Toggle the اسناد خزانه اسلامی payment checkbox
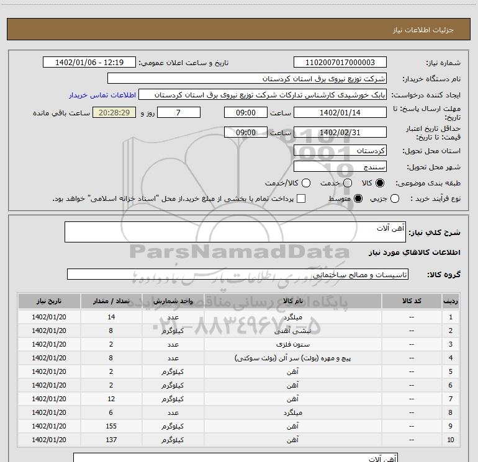 coord(301,198)
